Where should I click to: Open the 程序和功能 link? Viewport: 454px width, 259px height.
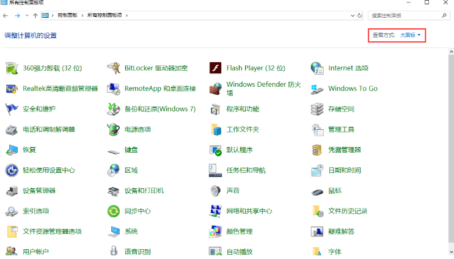pos(243,109)
